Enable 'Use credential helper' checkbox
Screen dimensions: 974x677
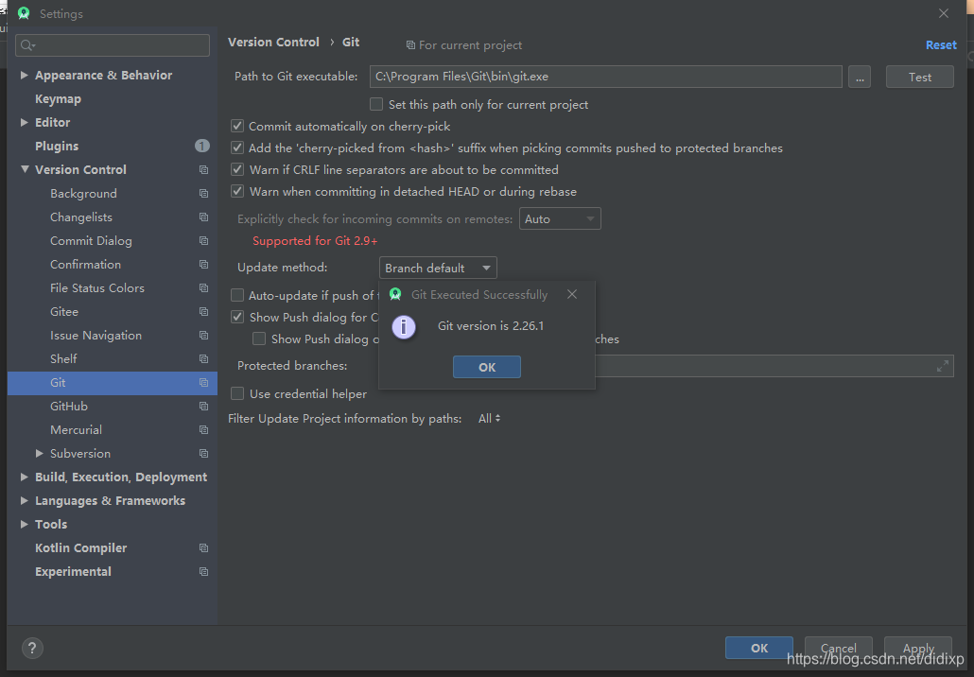tap(237, 393)
